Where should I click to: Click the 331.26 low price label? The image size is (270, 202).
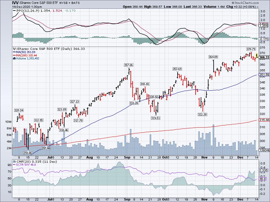[x=134, y=103]
